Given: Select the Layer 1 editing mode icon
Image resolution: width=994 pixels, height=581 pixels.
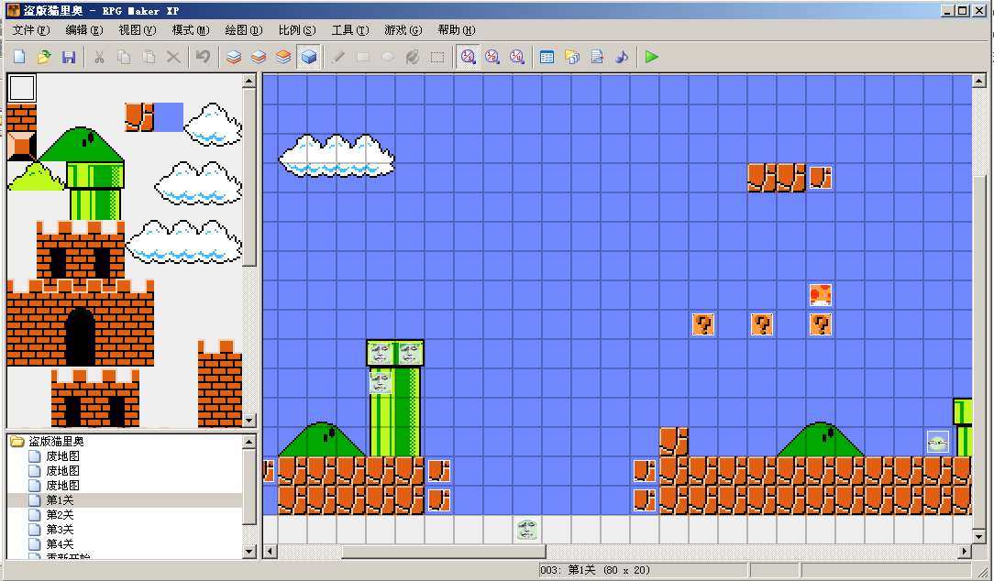Looking at the screenshot, I should click(x=234, y=57).
